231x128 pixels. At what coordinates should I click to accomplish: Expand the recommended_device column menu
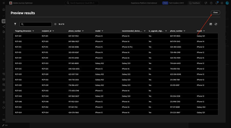tap(144, 31)
